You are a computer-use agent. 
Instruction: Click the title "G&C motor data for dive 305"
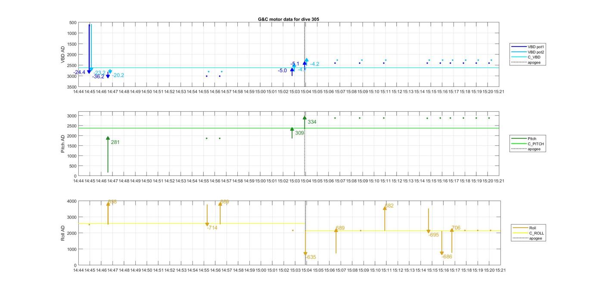pos(289,19)
